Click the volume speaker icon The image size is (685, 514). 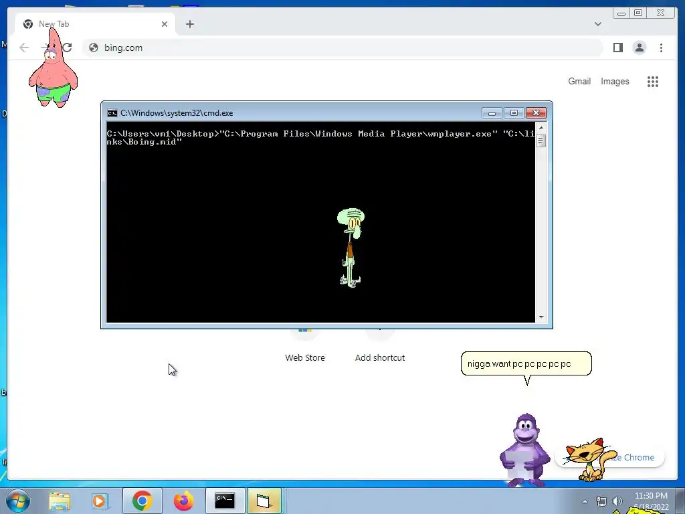[617, 501]
